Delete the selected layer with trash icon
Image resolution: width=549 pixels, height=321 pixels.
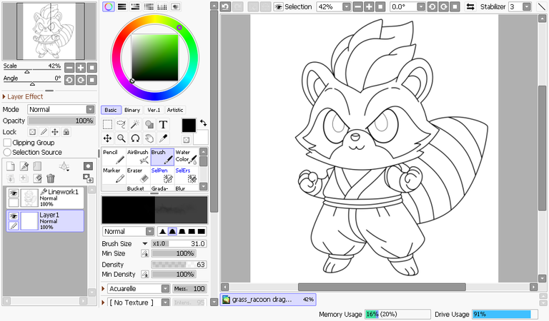[51, 178]
